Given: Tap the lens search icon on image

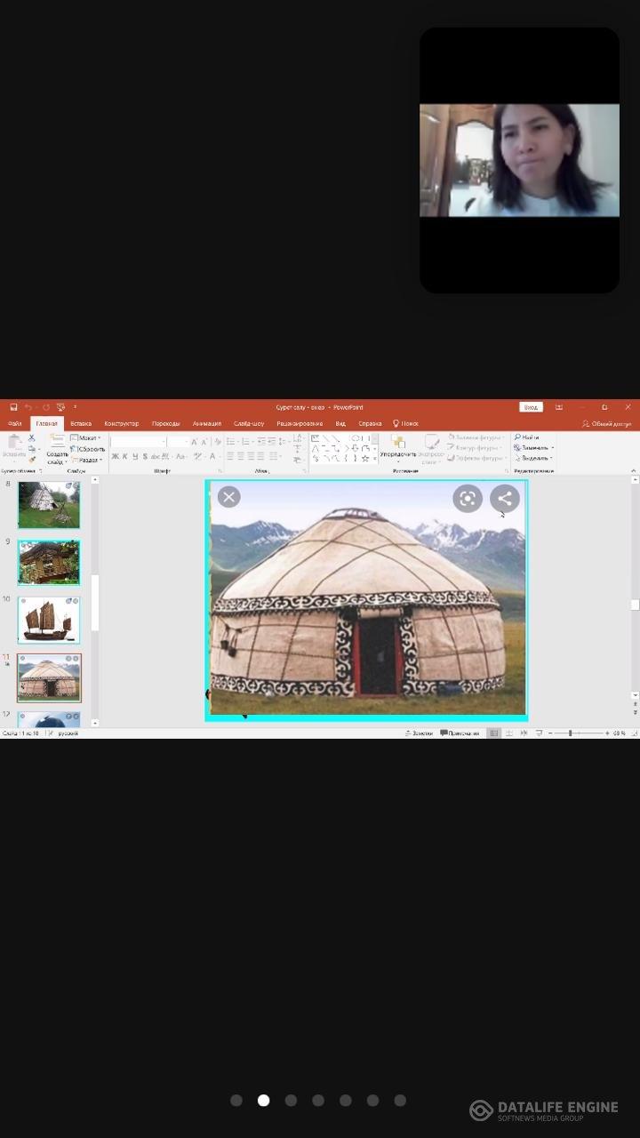Looking at the screenshot, I should tap(467, 498).
